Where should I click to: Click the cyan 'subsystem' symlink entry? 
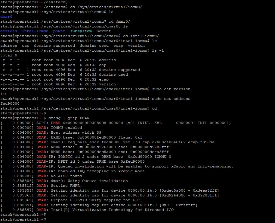[x=81, y=31]
